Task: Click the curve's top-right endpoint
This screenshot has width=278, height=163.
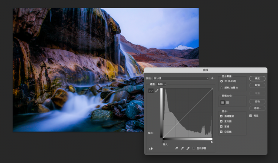Action: (212, 89)
